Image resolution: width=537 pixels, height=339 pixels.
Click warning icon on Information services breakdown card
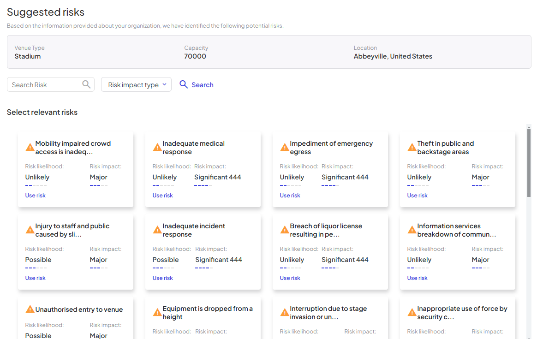(x=412, y=230)
